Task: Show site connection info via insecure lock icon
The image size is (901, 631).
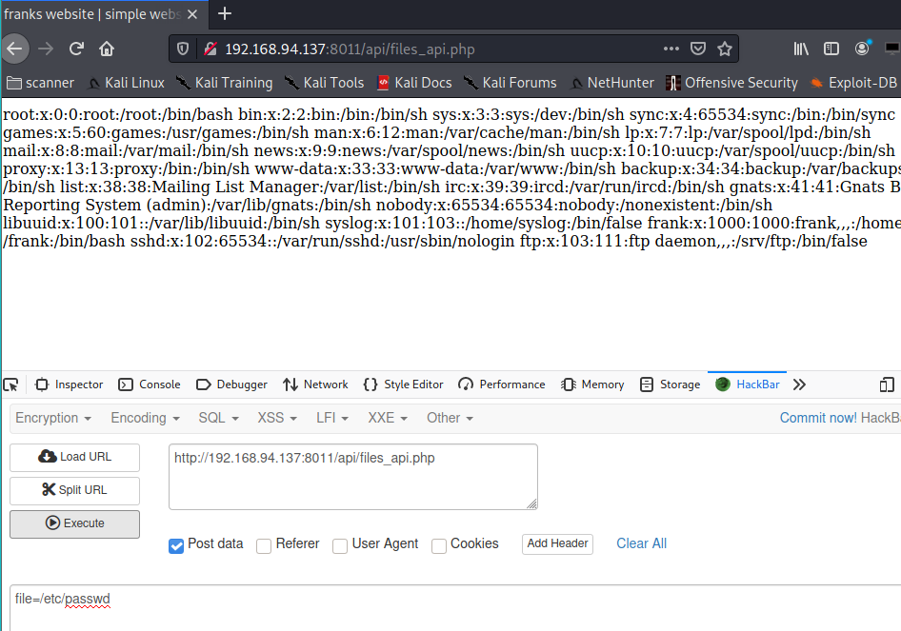Action: [210, 49]
